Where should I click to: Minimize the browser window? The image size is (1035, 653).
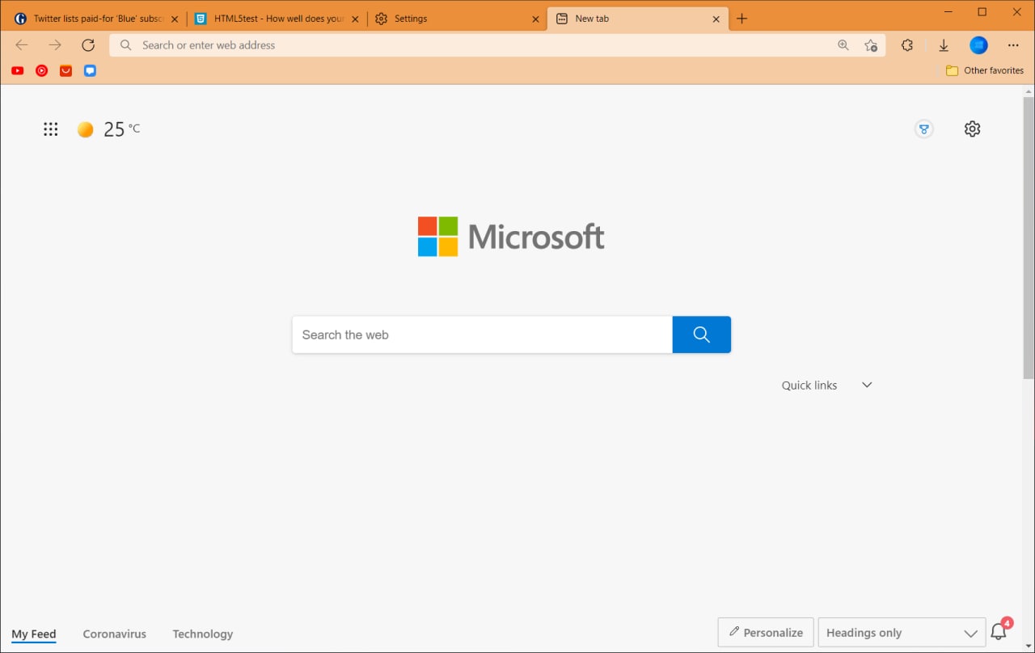(x=947, y=11)
